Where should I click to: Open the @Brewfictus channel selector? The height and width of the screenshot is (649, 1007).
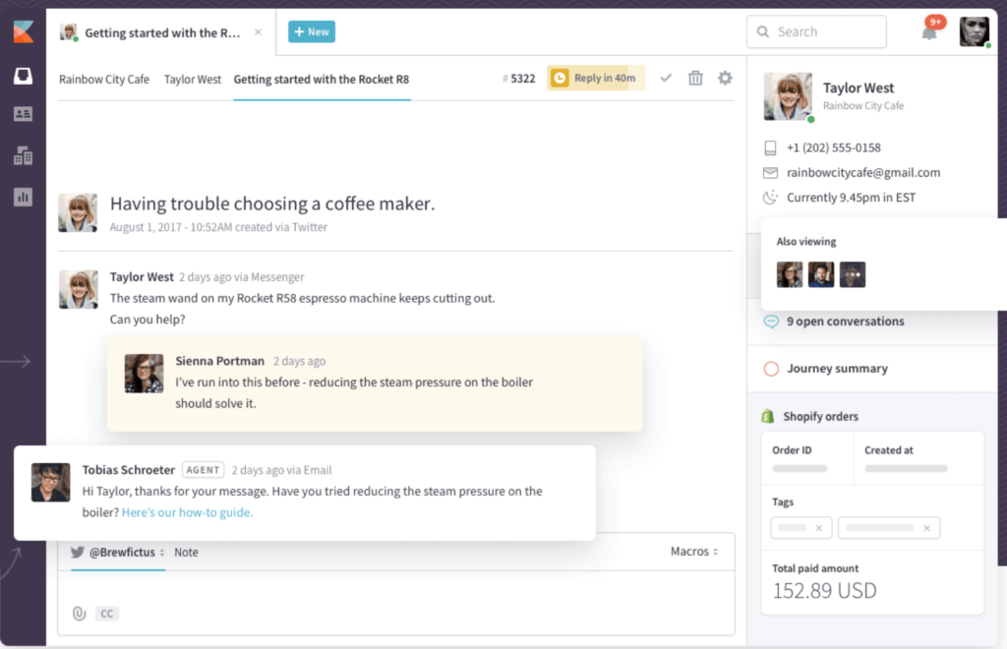point(119,553)
